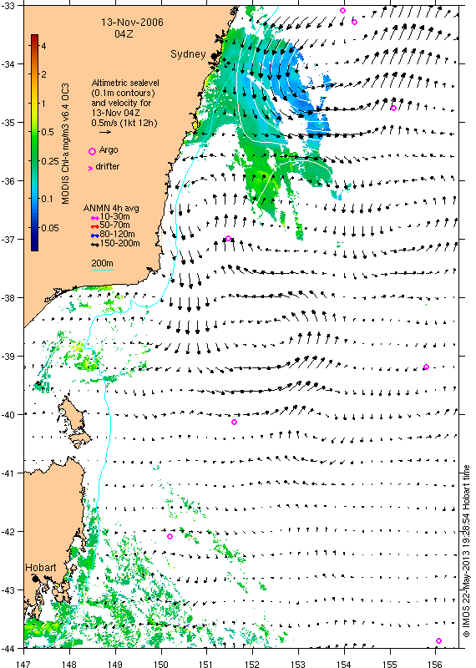Click Argo float marker near 33.1°S 154°E

click(342, 10)
